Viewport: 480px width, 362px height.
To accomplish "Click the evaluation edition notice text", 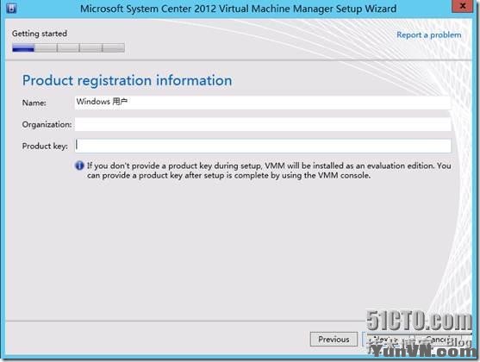I will click(x=269, y=171).
